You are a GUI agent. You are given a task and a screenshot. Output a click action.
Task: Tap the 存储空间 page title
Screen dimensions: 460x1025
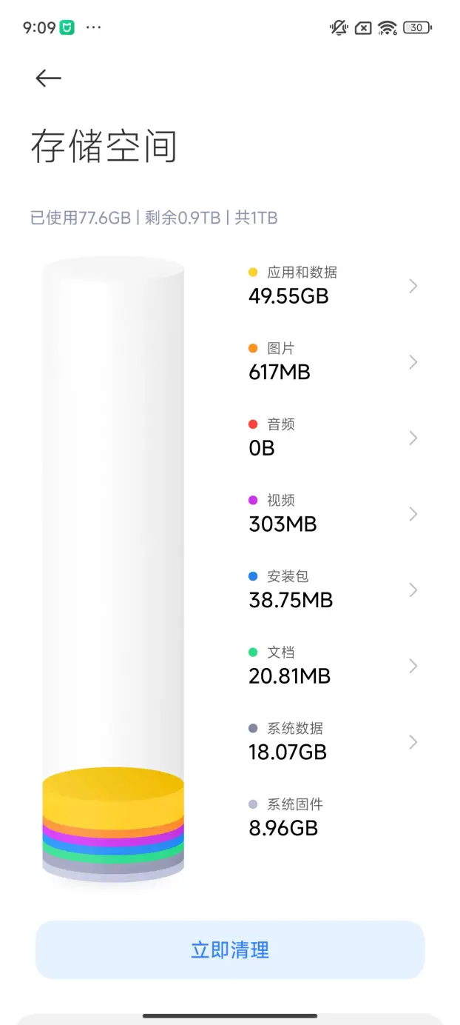104,146
